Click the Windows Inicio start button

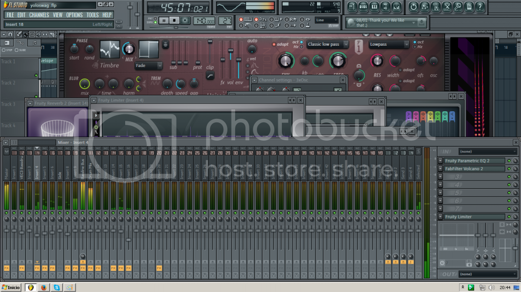click(x=11, y=287)
